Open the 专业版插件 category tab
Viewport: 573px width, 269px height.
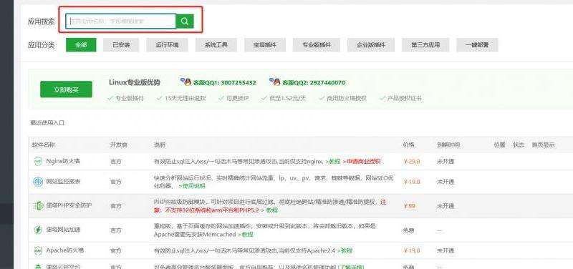pos(317,45)
